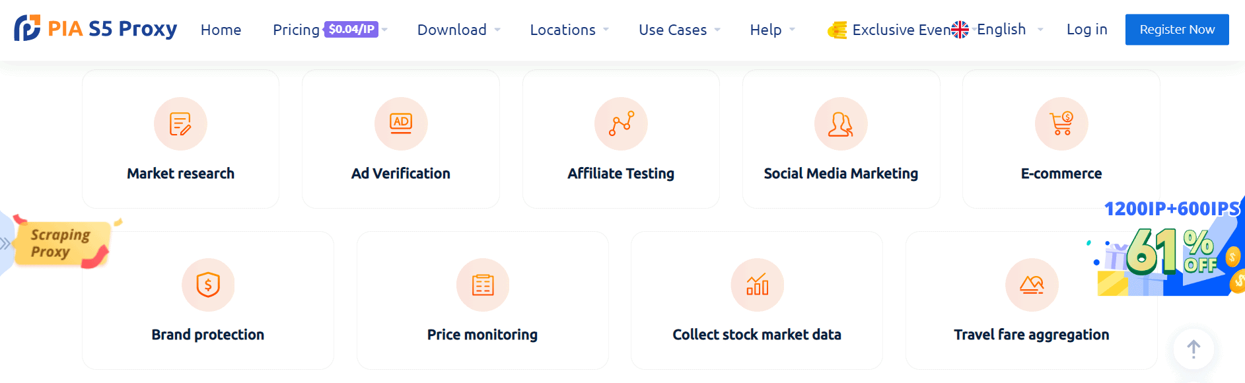Viewport: 1245px width, 383px height.
Task: Click the Travel fare aggregation icon
Action: [x=1032, y=285]
